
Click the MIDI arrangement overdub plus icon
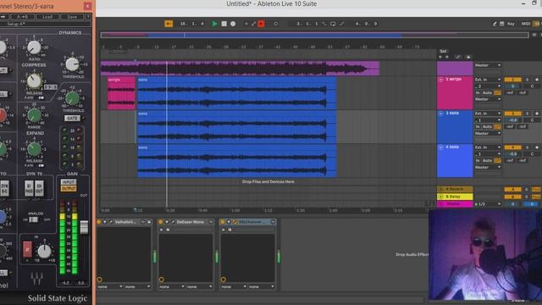(x=246, y=24)
